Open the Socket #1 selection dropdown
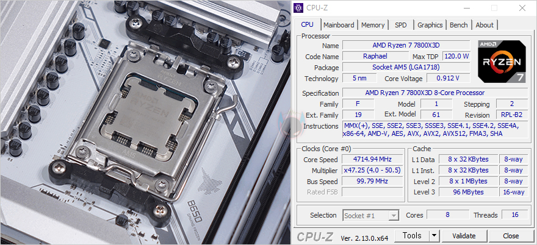 [x=371, y=216]
